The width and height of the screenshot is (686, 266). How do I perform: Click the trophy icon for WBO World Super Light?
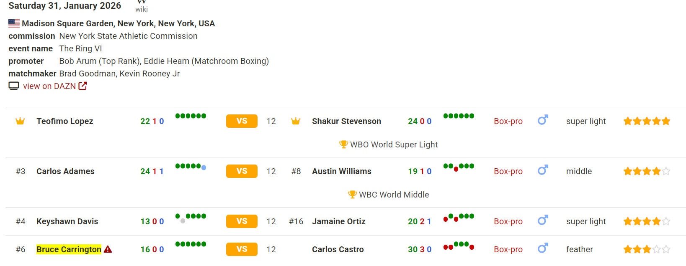(343, 144)
